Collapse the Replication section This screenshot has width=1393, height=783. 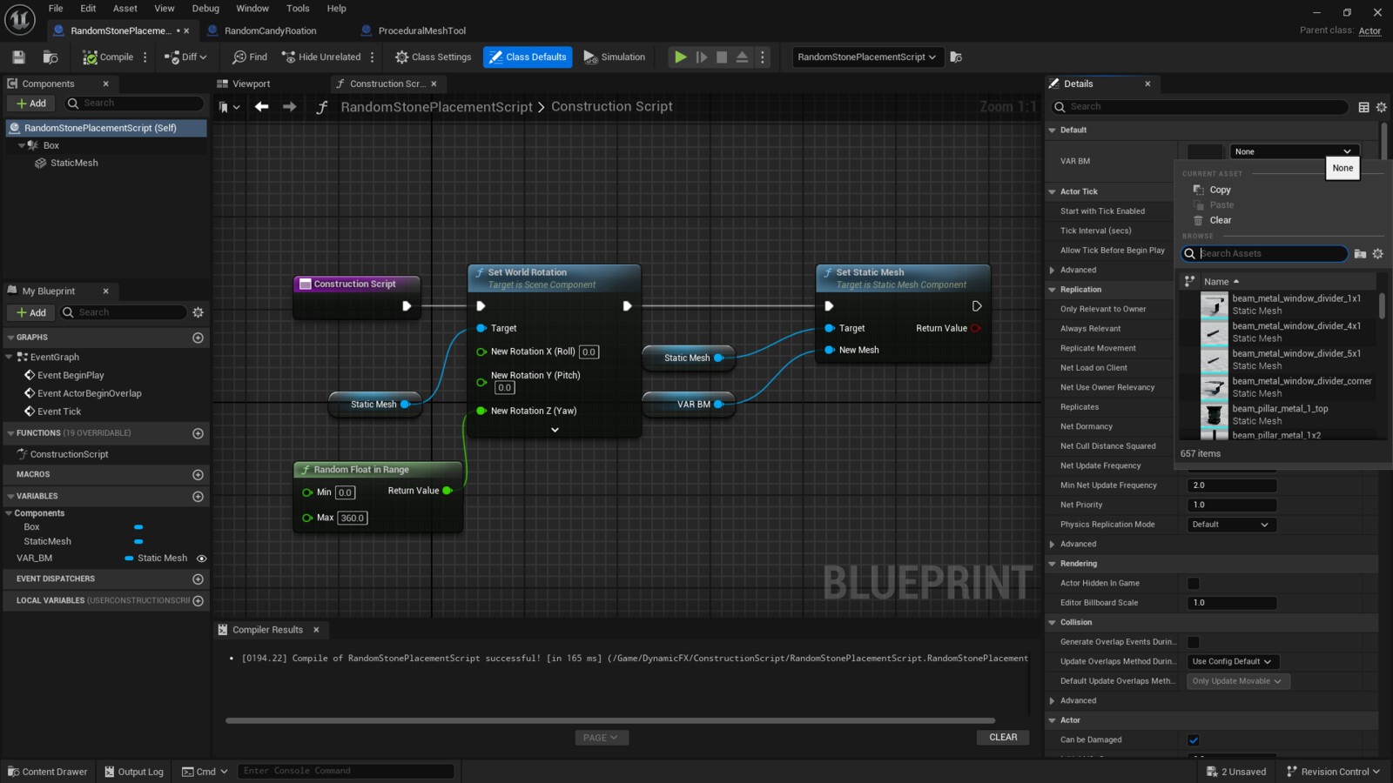1052,290
